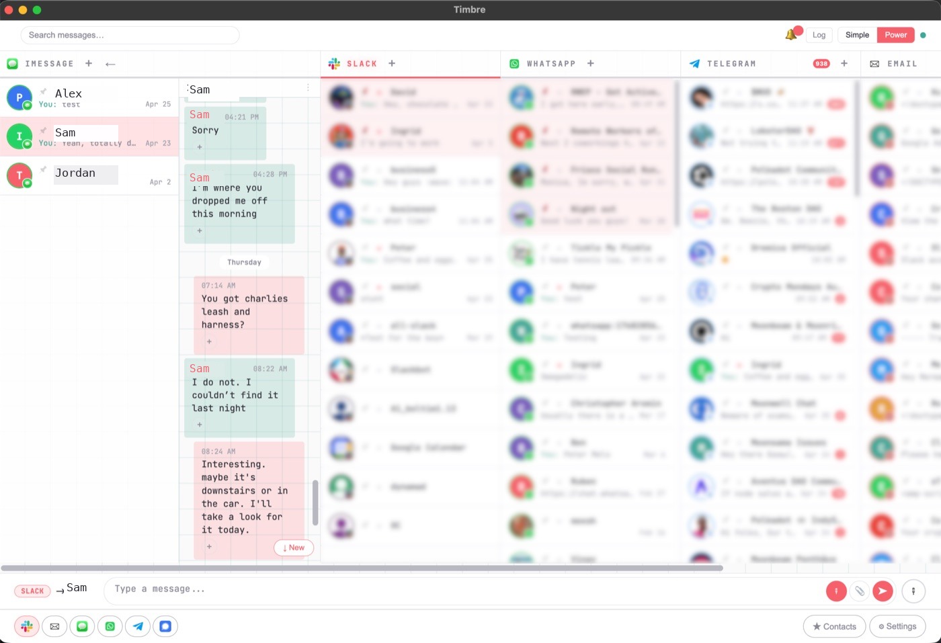Click the SLACK channel pill in composer
Image resolution: width=941 pixels, height=643 pixels.
(32, 591)
